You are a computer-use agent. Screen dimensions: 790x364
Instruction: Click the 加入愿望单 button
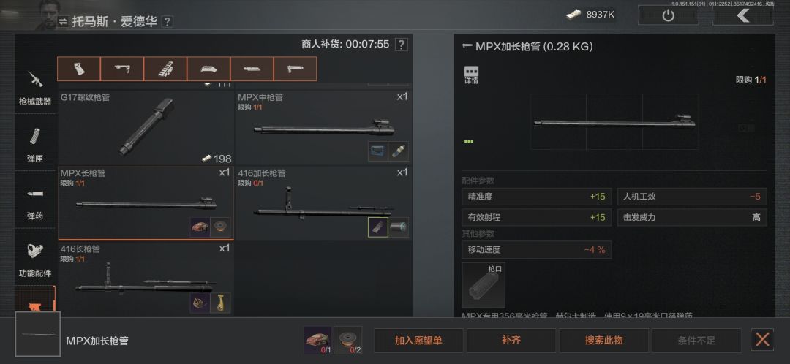pyautogui.click(x=418, y=341)
